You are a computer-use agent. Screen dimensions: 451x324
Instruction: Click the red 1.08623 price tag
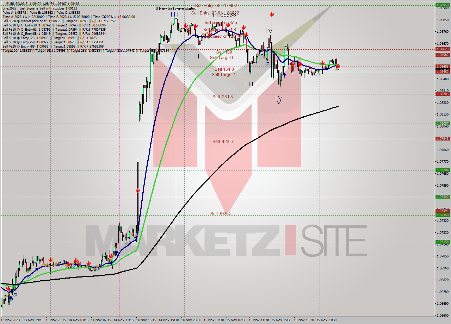tap(442, 49)
